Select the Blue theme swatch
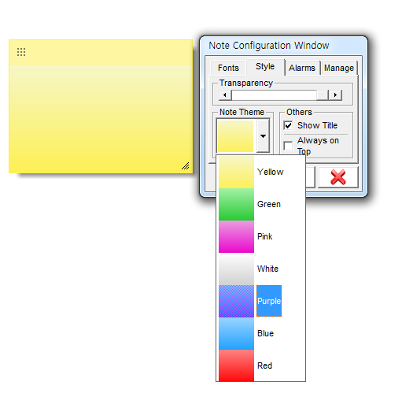The image size is (402, 397). 236,333
